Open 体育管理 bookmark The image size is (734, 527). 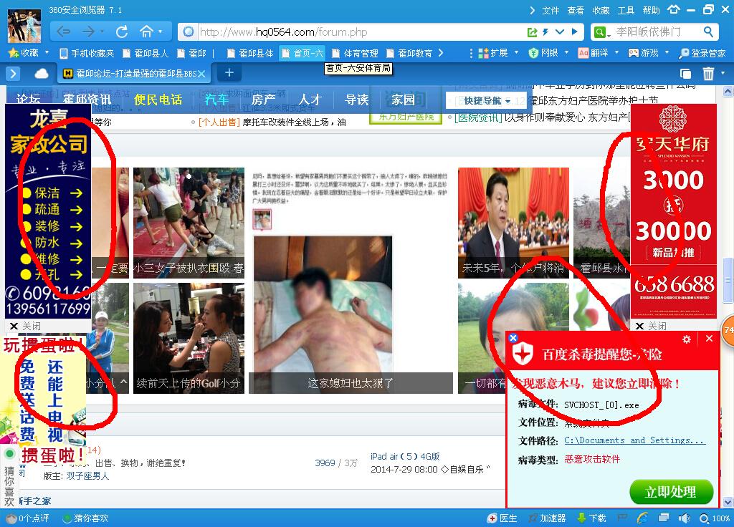point(356,53)
